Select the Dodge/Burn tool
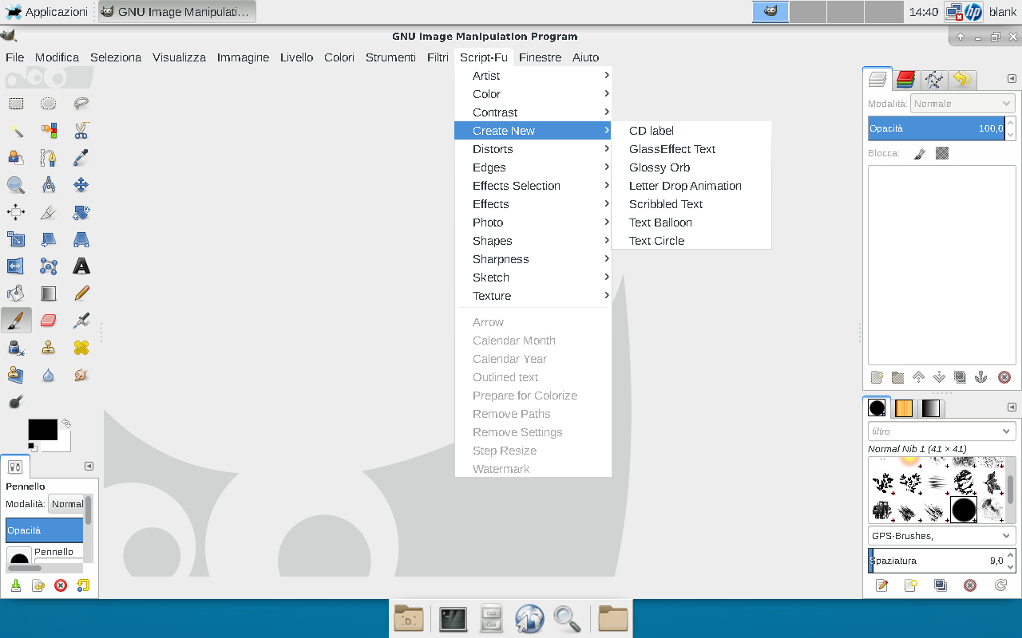 pos(16,402)
